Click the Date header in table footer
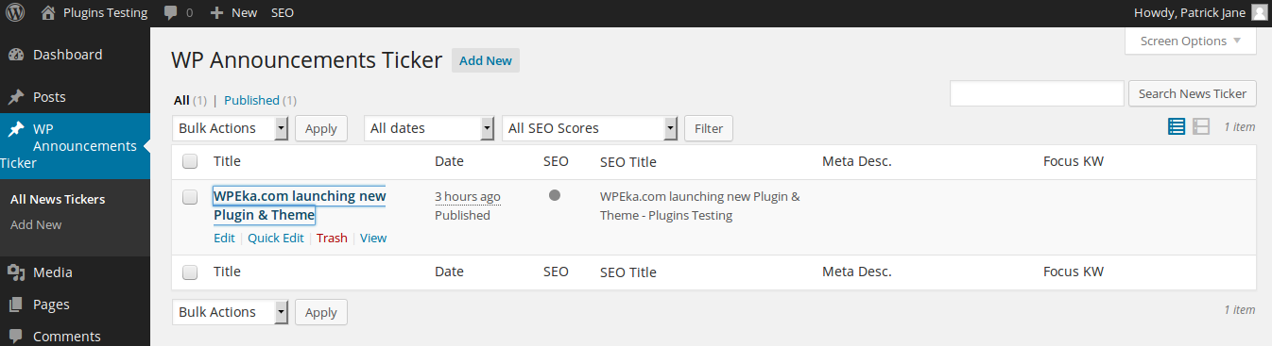The image size is (1272, 346). 449,272
